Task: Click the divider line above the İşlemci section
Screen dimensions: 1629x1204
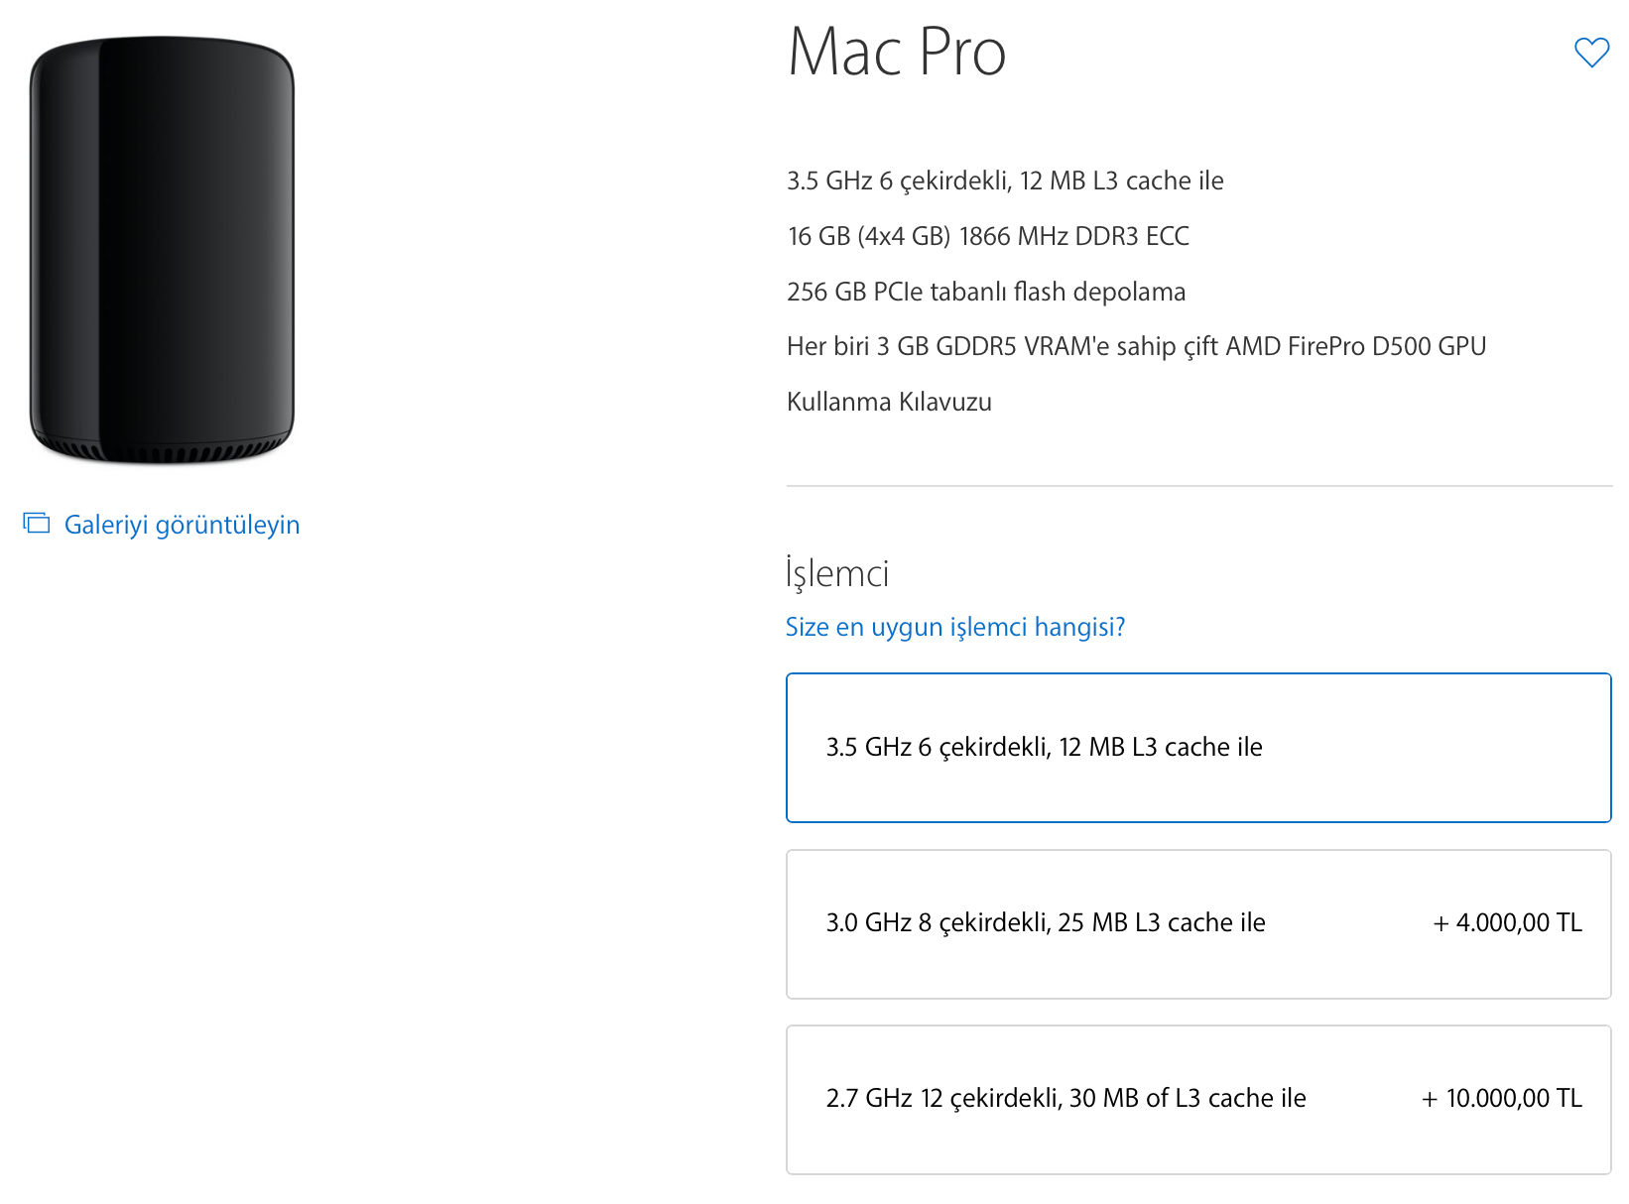Action: pyautogui.click(x=1198, y=486)
